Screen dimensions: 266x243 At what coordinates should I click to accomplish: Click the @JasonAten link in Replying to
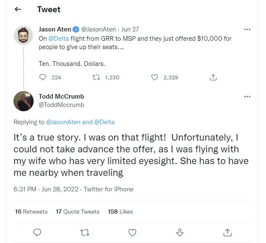63,122
